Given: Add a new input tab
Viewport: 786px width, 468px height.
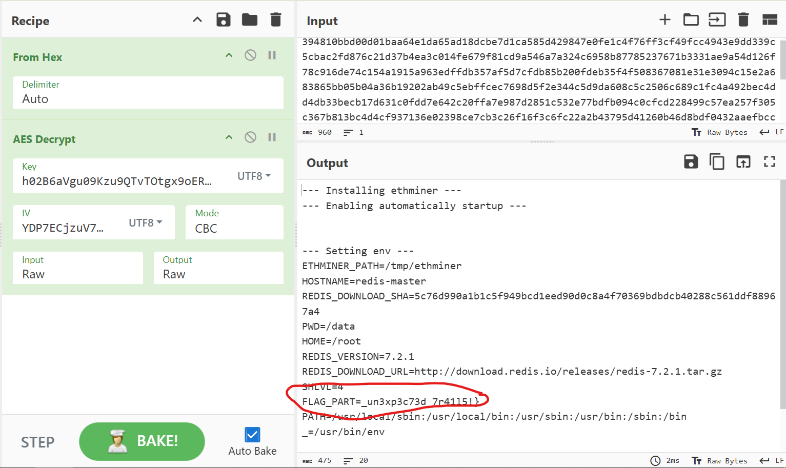Looking at the screenshot, I should (x=665, y=19).
